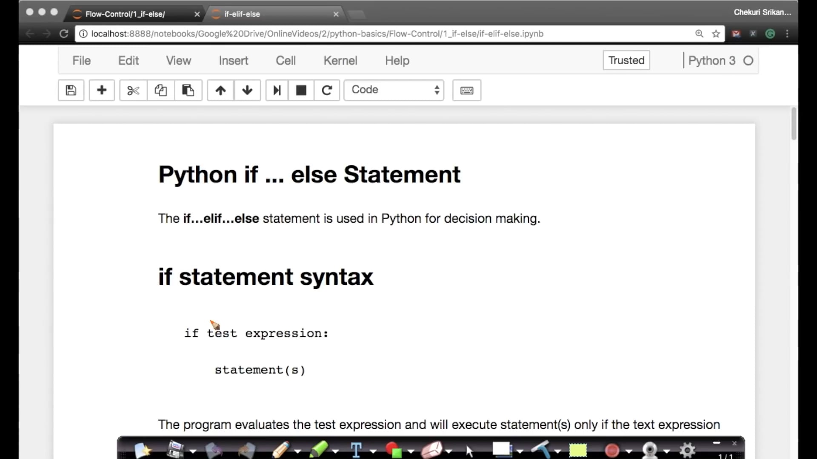The height and width of the screenshot is (459, 817).
Task: Click the stop kernel icon
Action: pos(300,90)
